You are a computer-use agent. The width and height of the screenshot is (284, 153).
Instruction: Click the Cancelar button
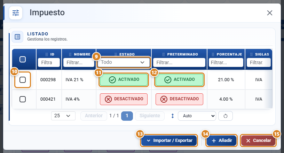click(x=258, y=141)
